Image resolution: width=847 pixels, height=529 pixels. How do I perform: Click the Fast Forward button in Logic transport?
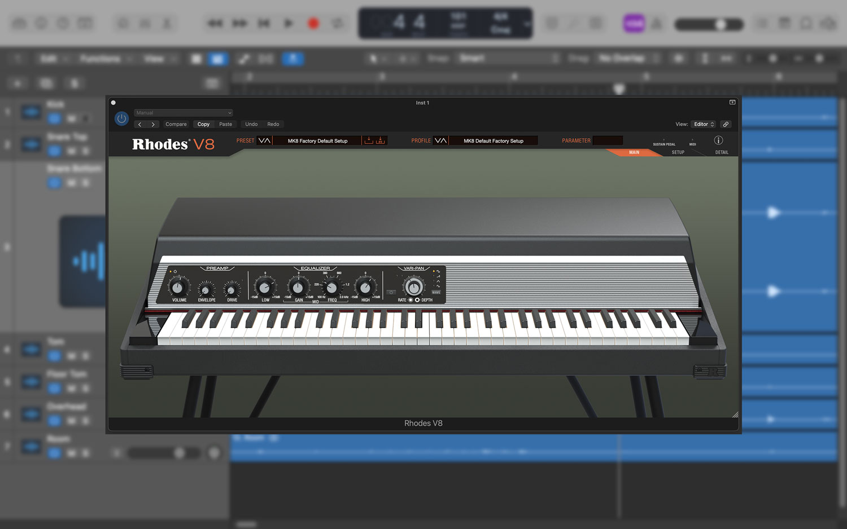[240, 23]
